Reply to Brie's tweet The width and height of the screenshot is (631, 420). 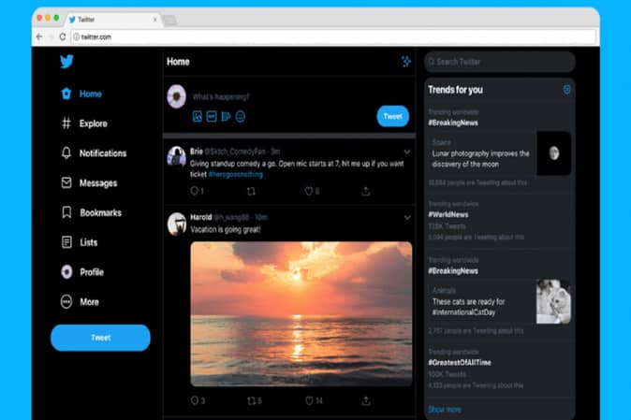[x=195, y=191]
